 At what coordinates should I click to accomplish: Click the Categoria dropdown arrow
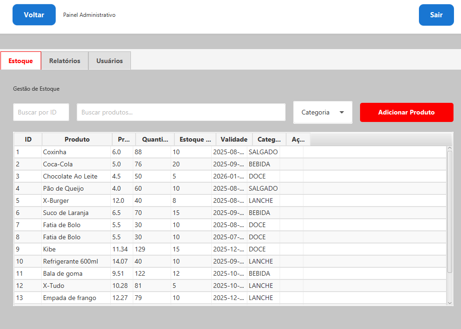(343, 112)
